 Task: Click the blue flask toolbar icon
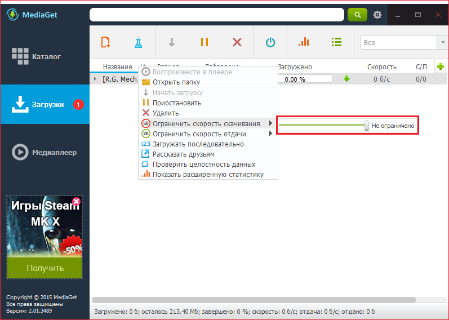point(139,42)
